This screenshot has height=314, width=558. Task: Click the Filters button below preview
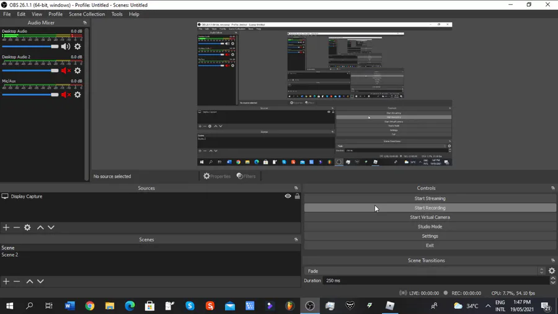coord(246,176)
